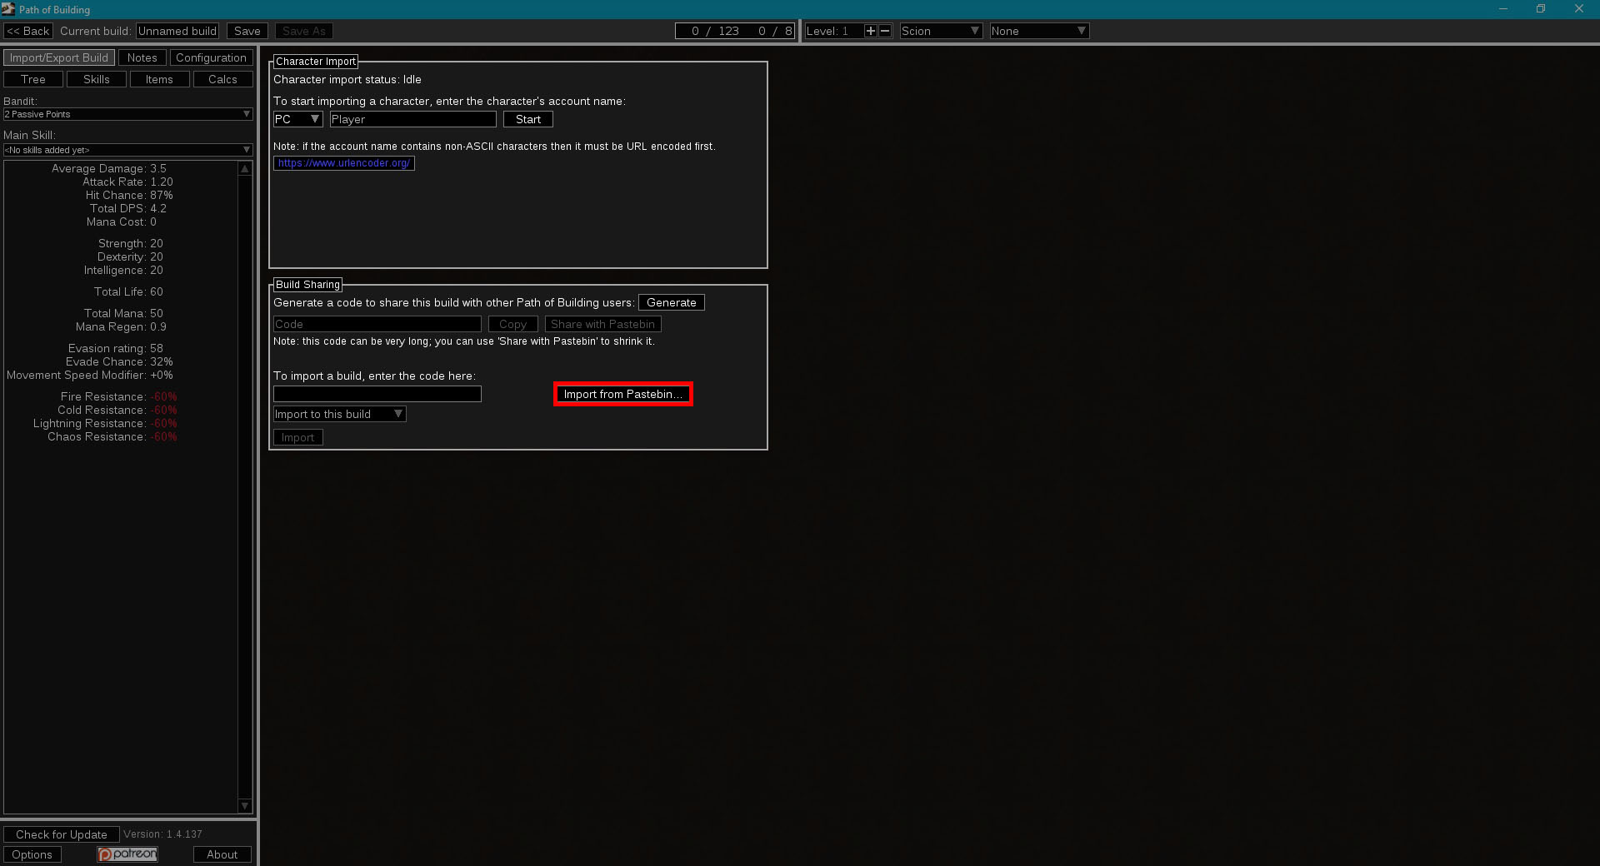Open the Main Skill dropdown
The width and height of the screenshot is (1600, 866).
[127, 150]
